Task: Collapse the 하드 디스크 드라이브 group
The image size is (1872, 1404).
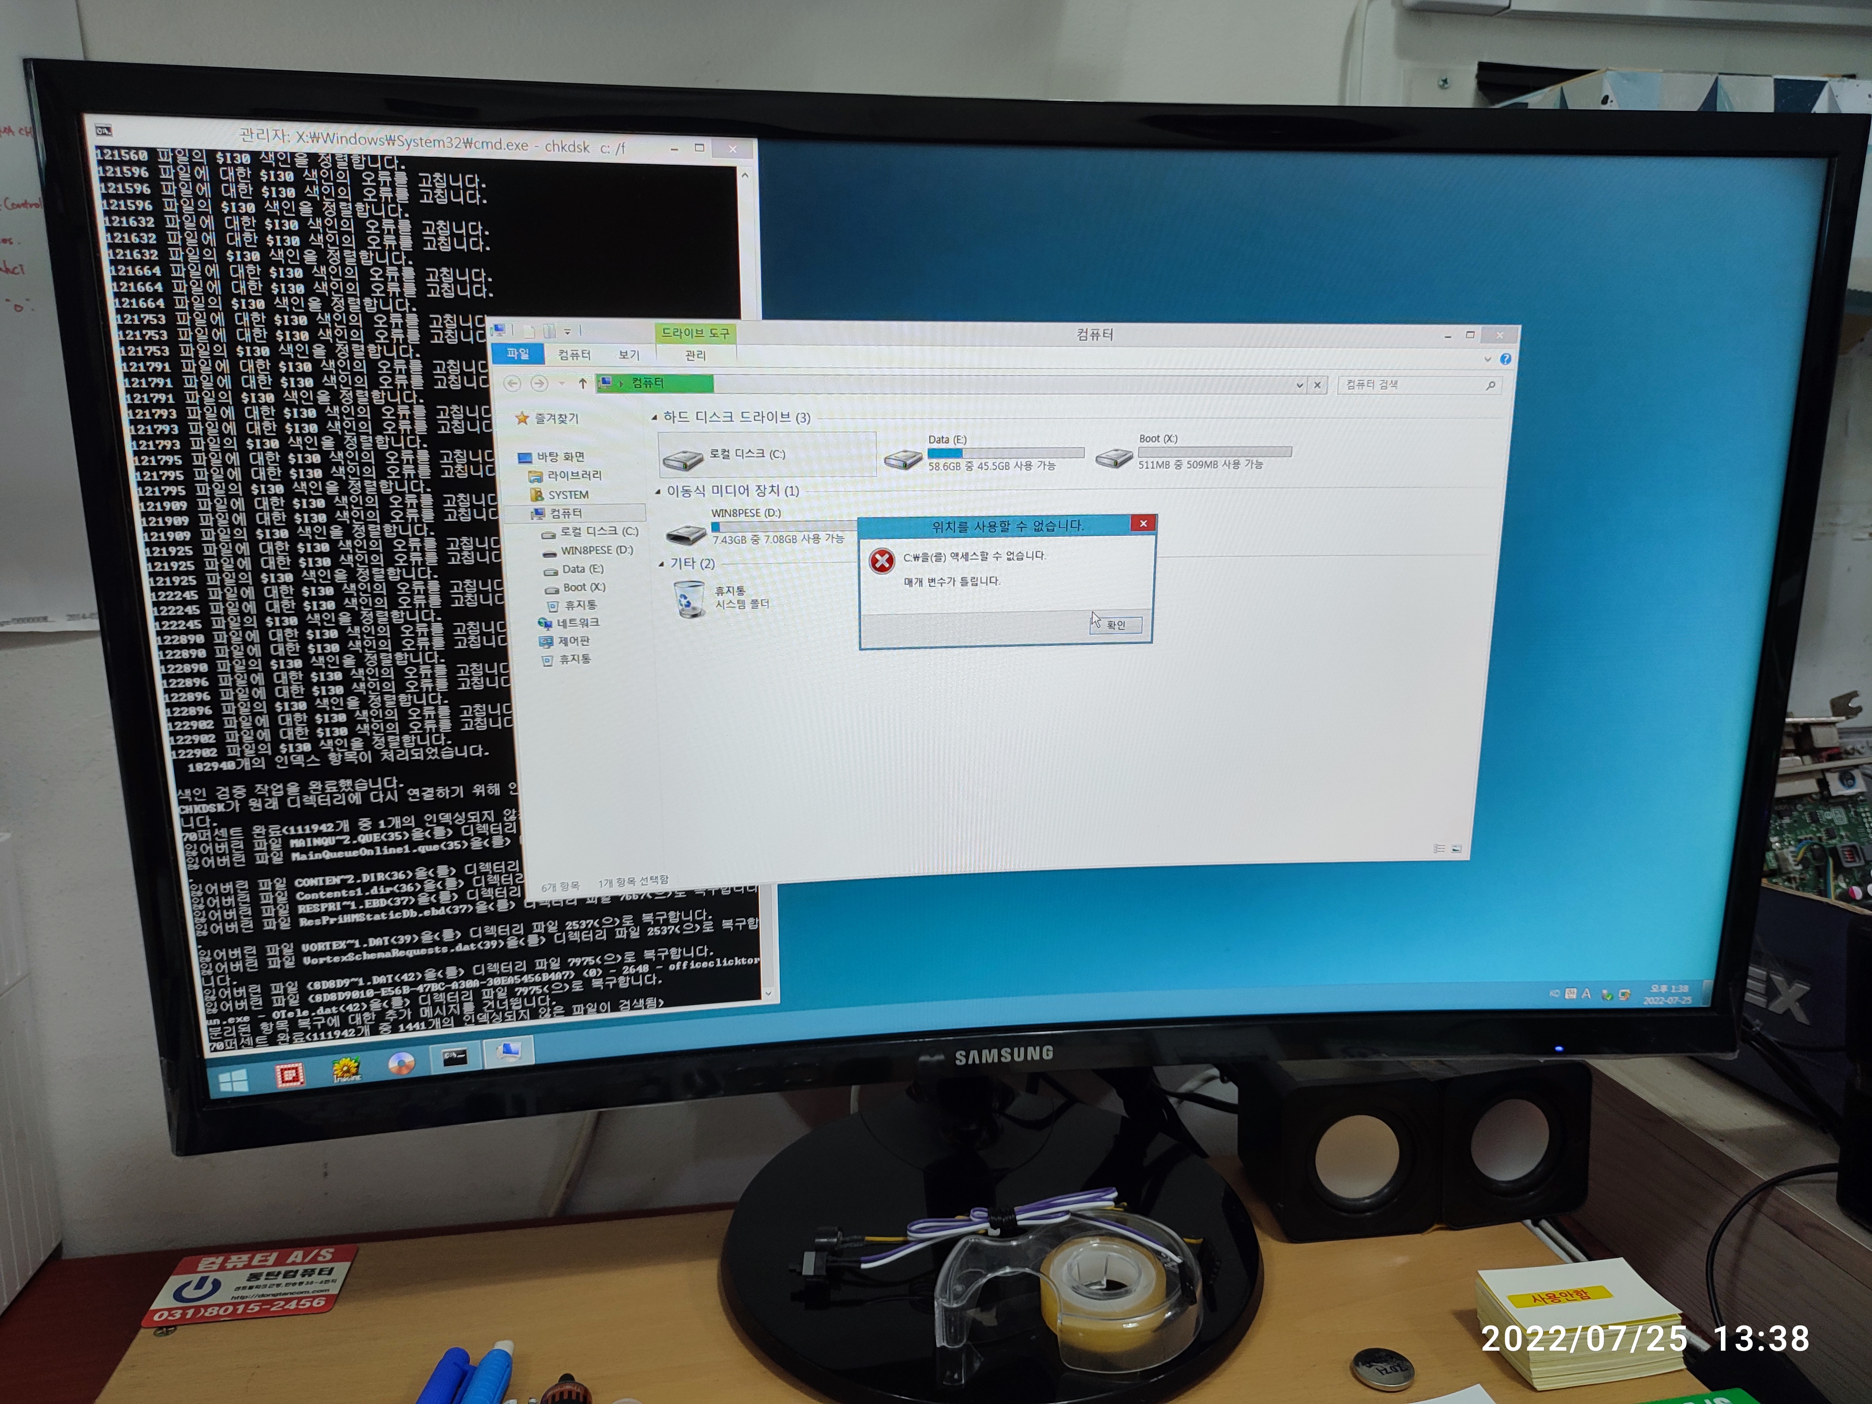Action: click(654, 417)
